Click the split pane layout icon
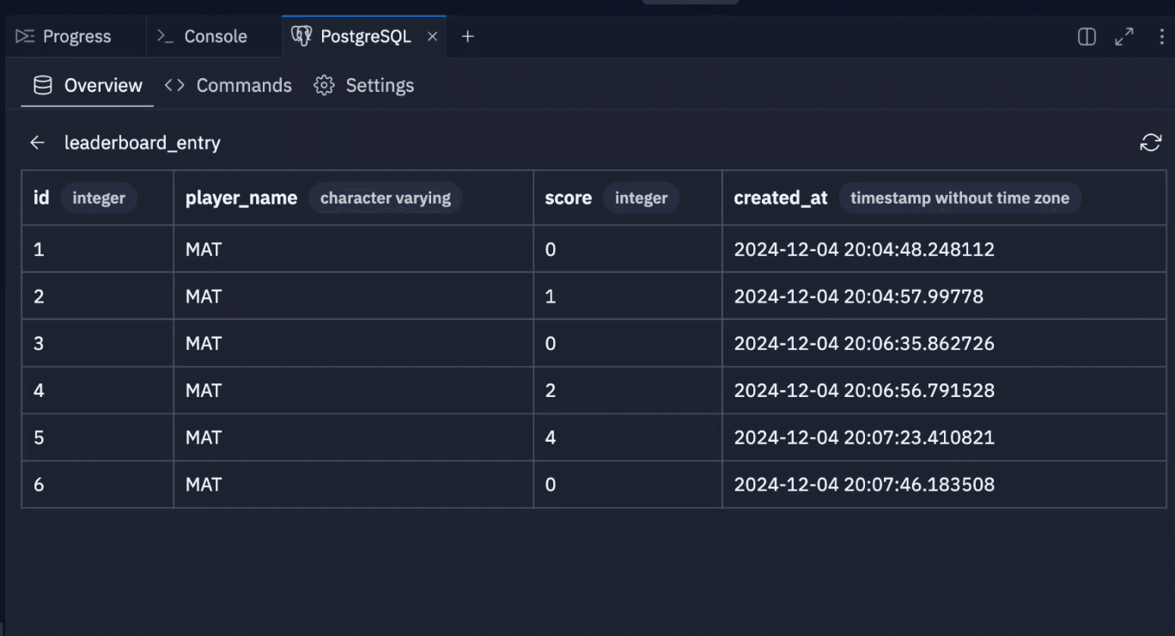 1087,36
